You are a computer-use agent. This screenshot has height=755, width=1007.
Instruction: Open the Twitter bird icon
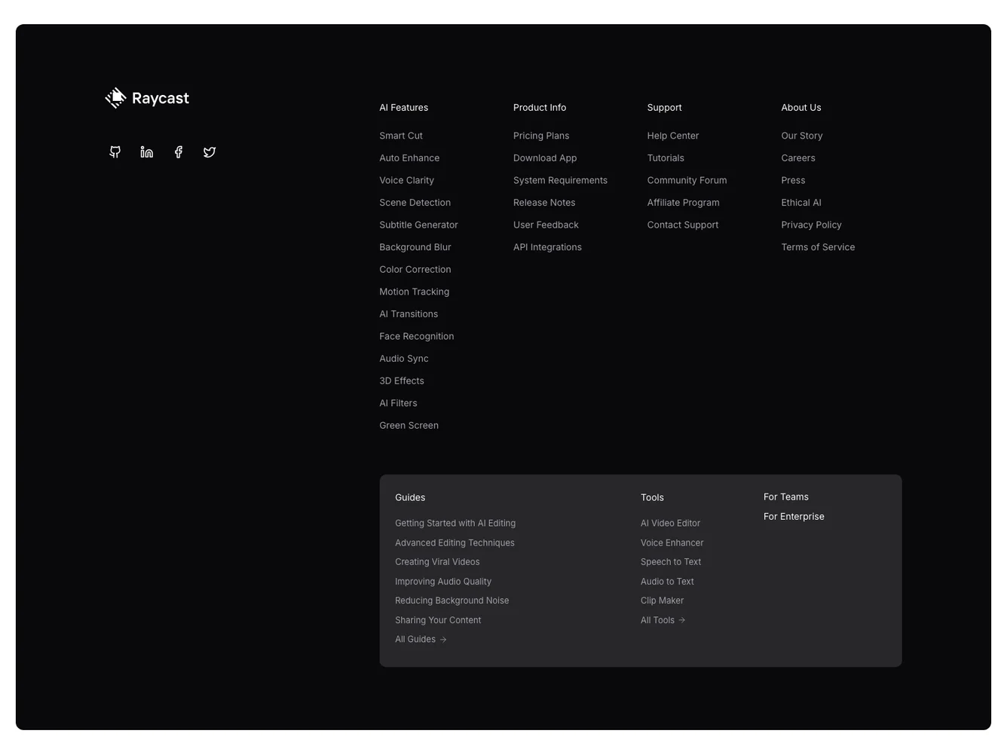pos(210,152)
